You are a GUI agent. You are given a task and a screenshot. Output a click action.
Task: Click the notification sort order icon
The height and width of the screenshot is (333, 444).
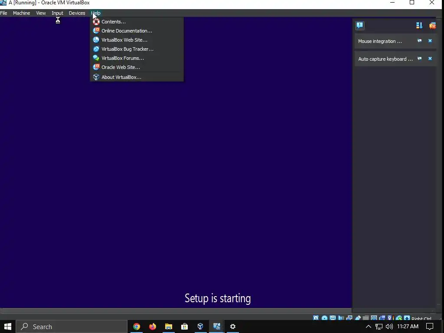419,26
